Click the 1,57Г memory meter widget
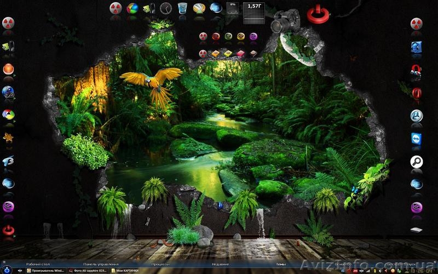This screenshot has height=274, width=438. [x=253, y=13]
